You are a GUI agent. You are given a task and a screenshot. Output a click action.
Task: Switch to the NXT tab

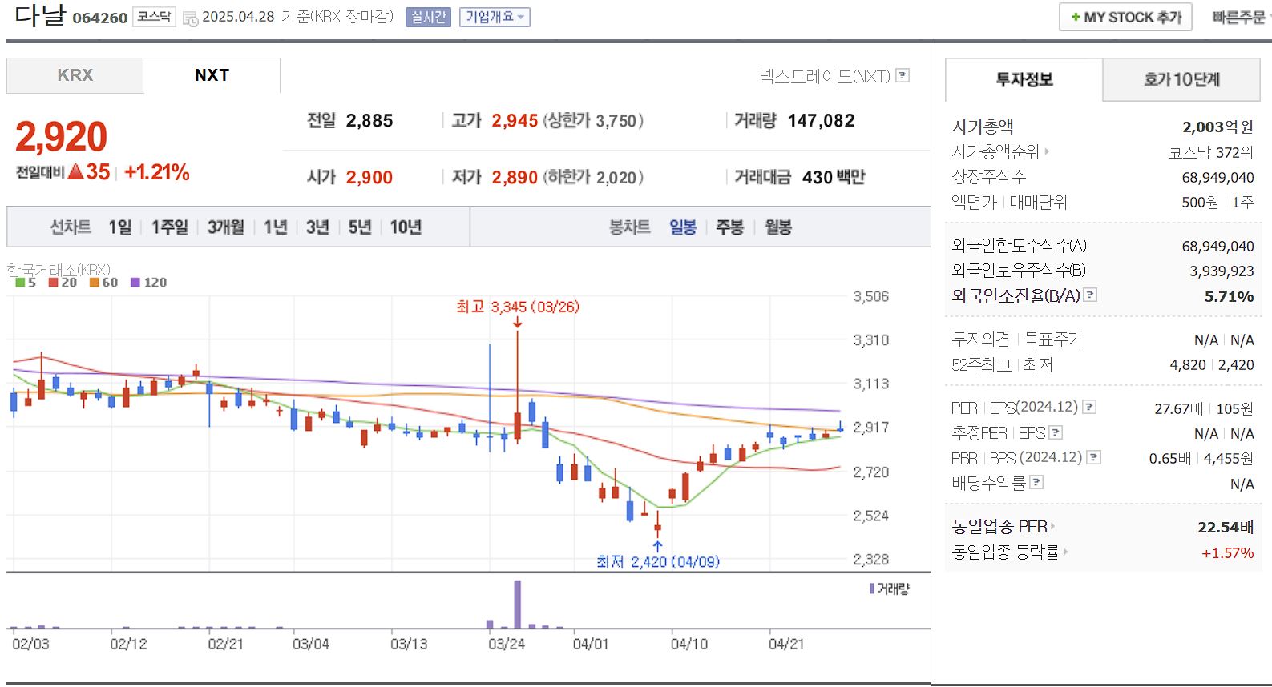(212, 75)
